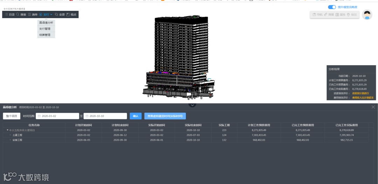Open the 视点 viewpoint icon

[x=68, y=14]
